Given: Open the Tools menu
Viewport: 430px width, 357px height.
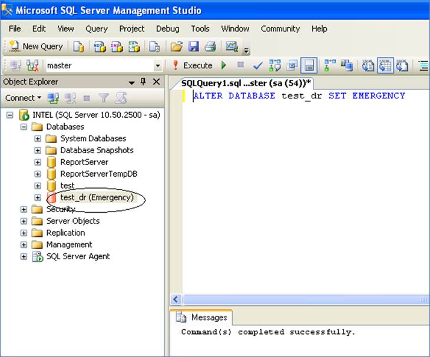Looking at the screenshot, I should coord(200,28).
